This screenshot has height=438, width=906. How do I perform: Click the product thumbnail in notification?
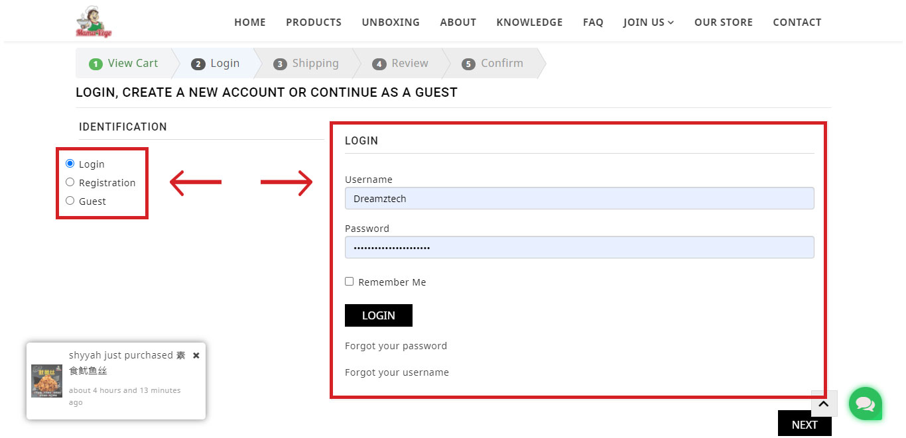(46, 381)
